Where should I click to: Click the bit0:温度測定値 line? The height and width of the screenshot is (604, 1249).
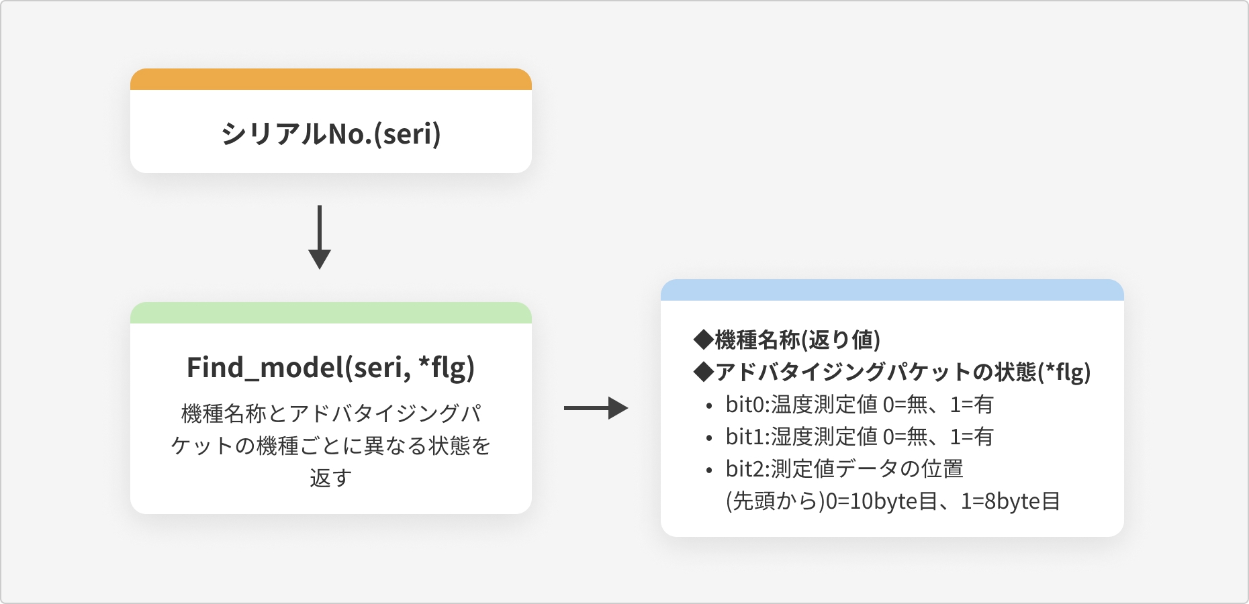click(x=860, y=405)
